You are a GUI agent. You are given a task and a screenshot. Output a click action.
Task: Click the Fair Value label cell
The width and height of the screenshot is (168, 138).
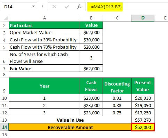pyautogui.click(x=45, y=68)
